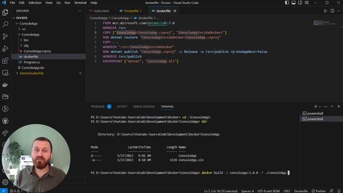Open the GitHub view in activity bar

5,121
